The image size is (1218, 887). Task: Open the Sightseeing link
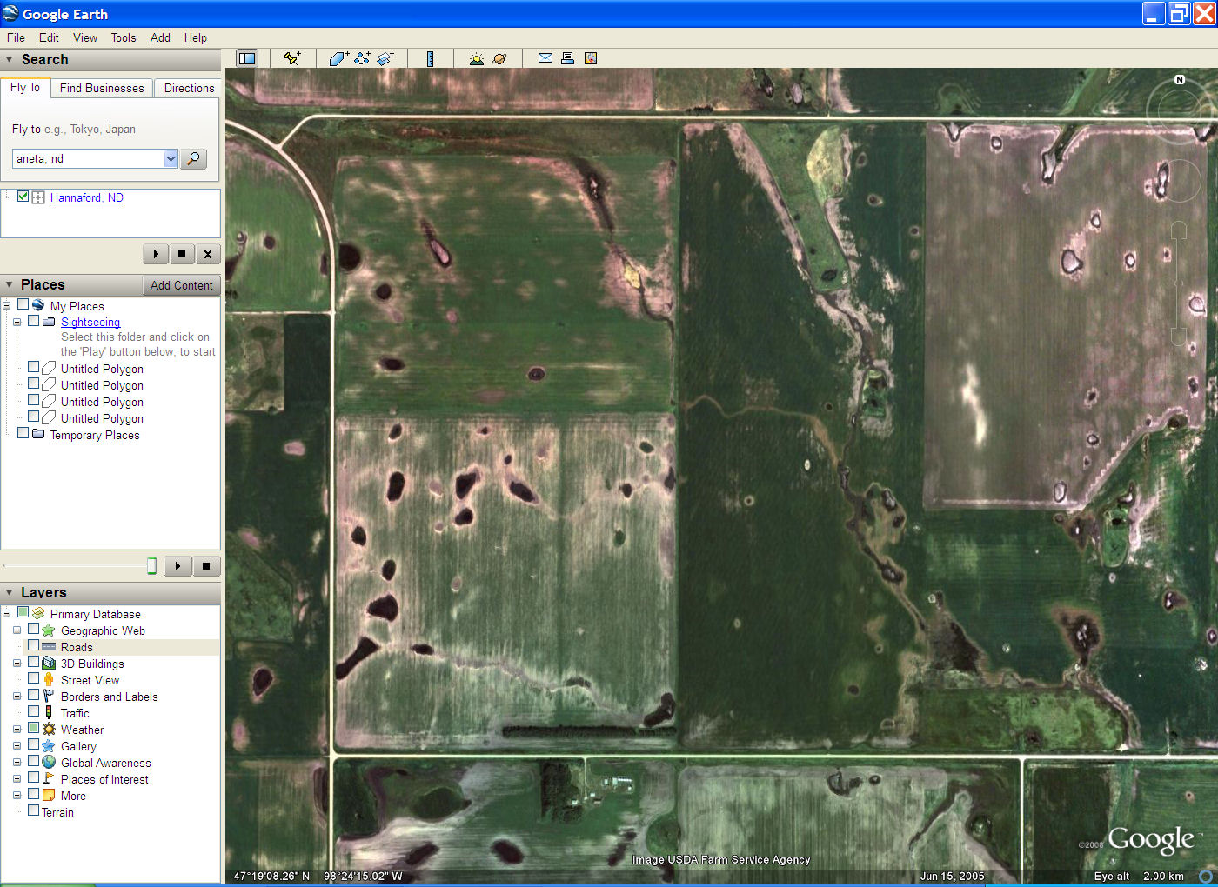point(90,322)
